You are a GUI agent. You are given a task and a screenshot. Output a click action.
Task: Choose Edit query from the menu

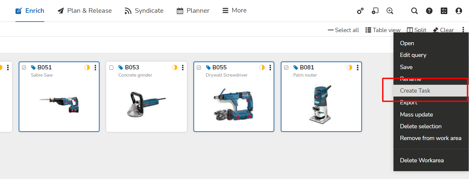413,55
